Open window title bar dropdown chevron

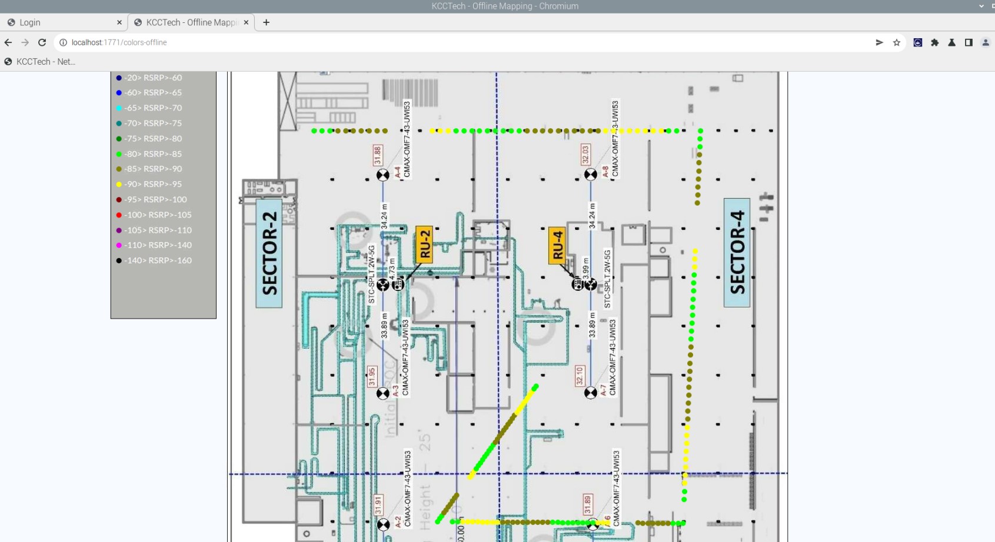pos(981,6)
